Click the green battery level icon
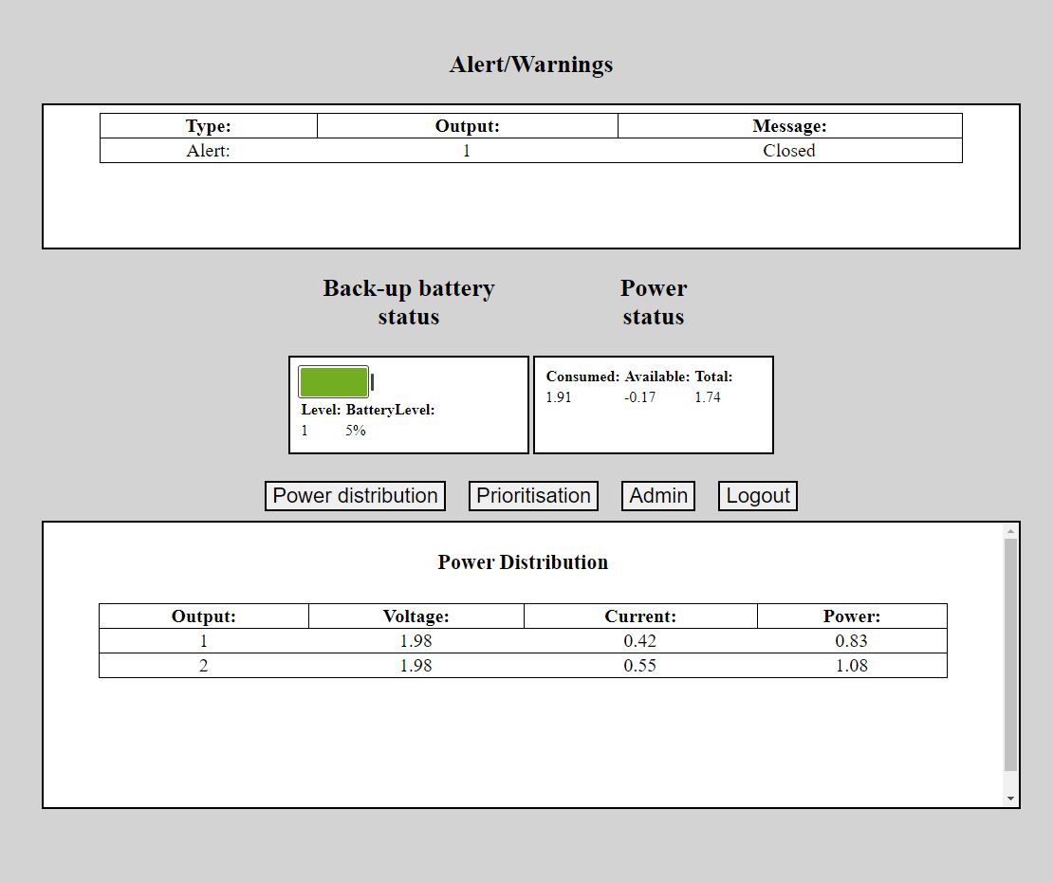This screenshot has width=1053, height=883. point(334,382)
